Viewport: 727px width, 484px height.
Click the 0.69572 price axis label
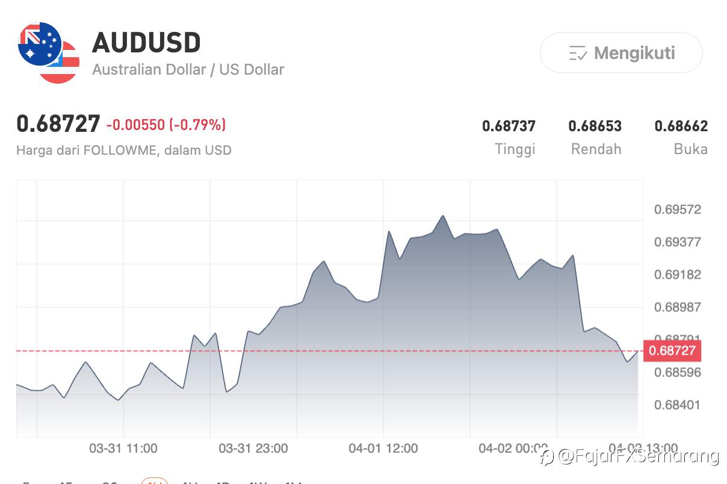677,210
